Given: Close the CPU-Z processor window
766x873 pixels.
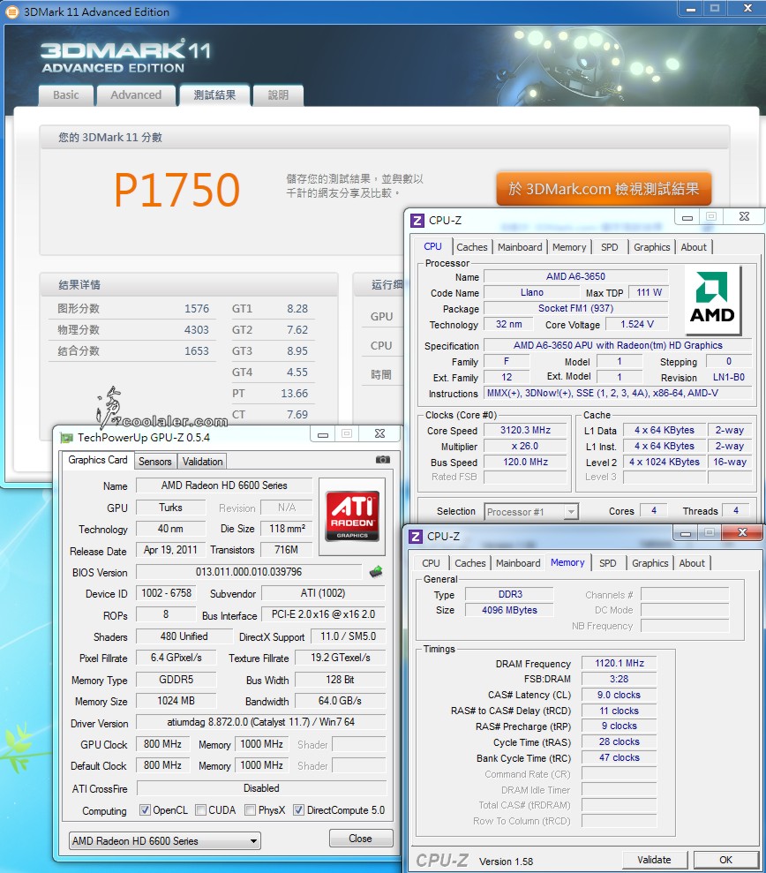Looking at the screenshot, I should pyautogui.click(x=744, y=216).
